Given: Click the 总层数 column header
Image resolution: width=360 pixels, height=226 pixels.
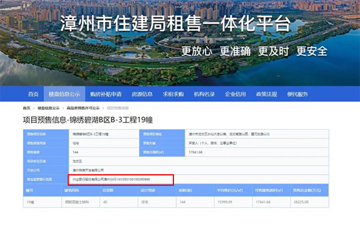Looking at the screenshot, I should point(108,190).
